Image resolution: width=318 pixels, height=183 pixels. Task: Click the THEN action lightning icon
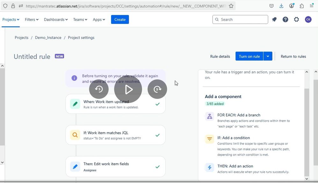coord(209,167)
